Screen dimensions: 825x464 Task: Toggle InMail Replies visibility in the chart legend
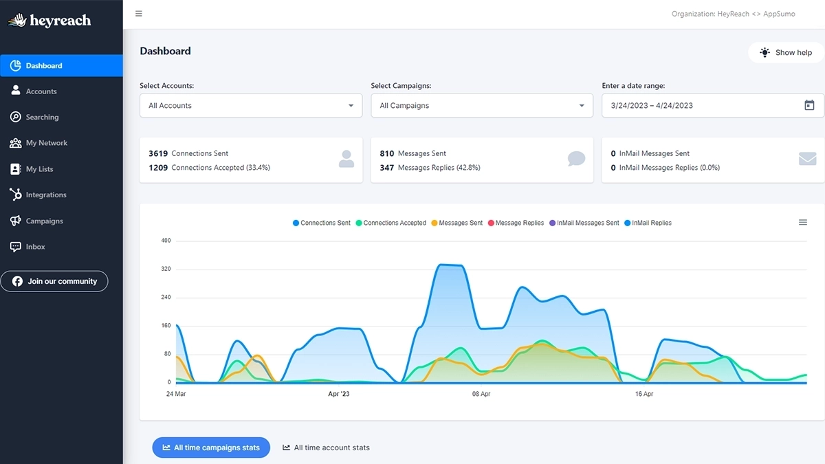[x=647, y=223]
